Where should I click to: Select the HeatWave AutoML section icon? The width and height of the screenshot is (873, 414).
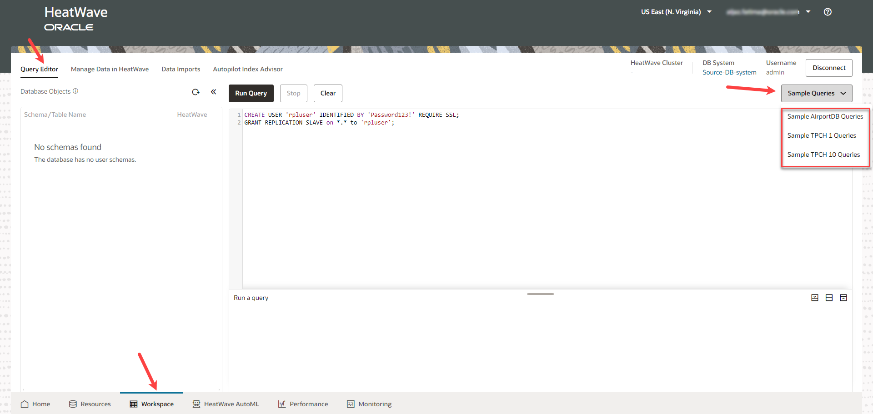pyautogui.click(x=196, y=404)
